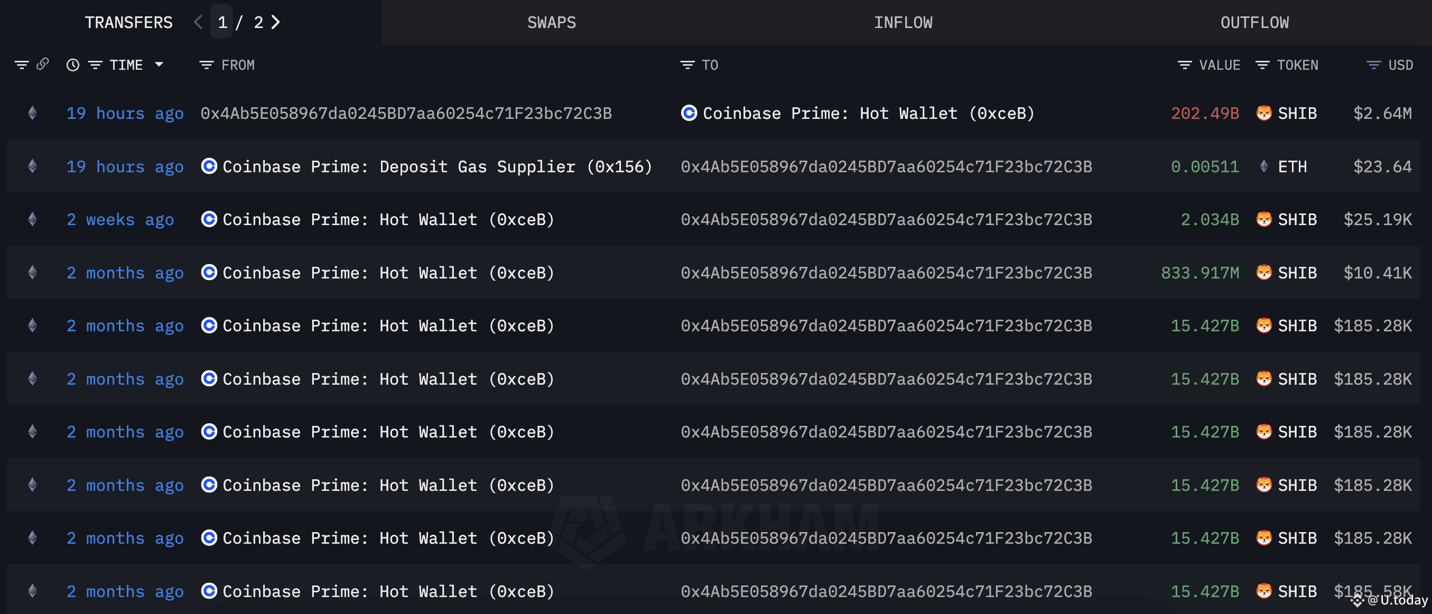The width and height of the screenshot is (1432, 614).
Task: Click the ETH token icon in 0.00511 row
Action: pos(1263,166)
